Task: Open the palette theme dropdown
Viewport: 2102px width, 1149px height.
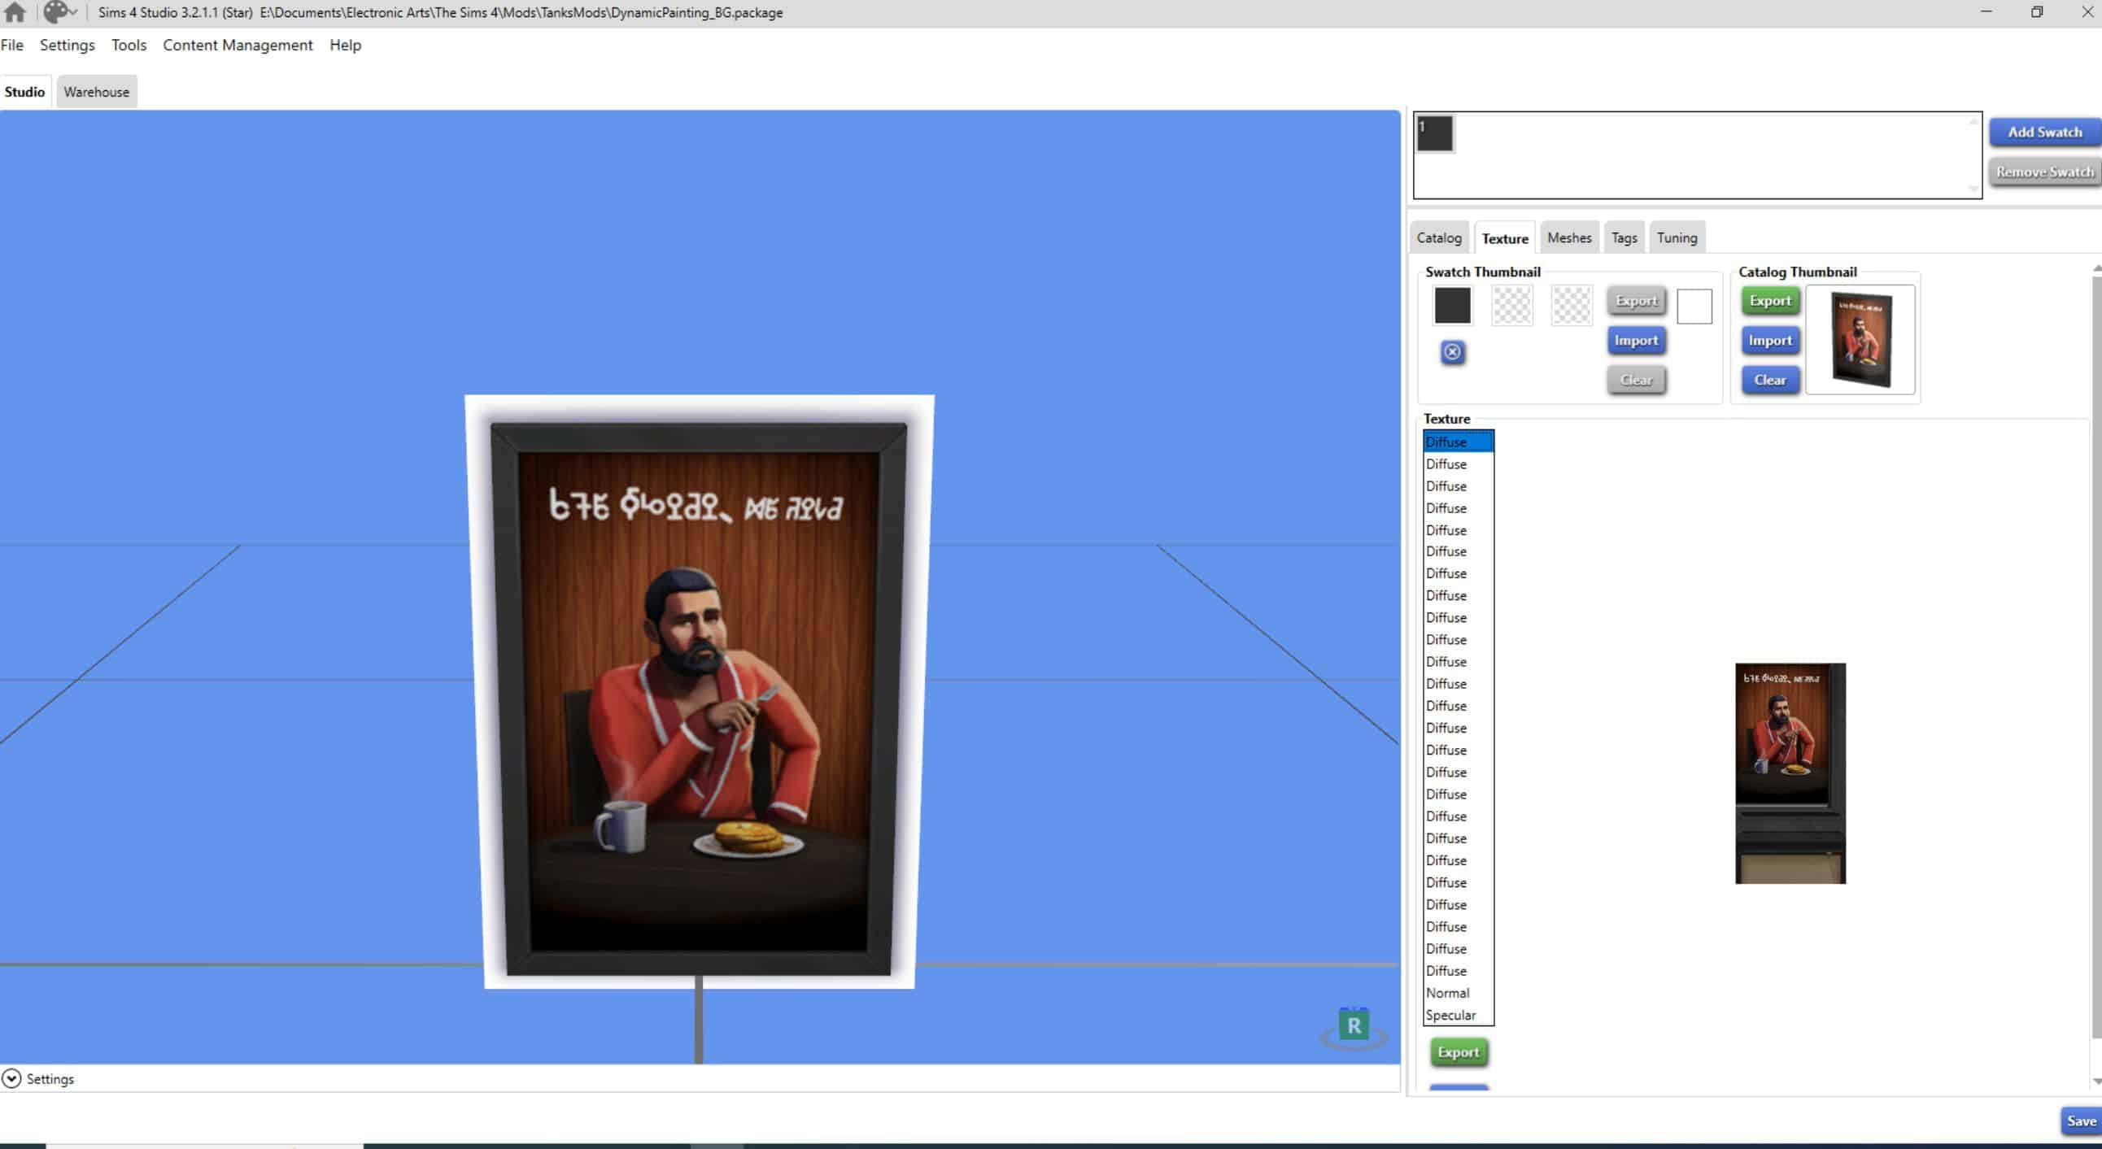Action: point(60,12)
